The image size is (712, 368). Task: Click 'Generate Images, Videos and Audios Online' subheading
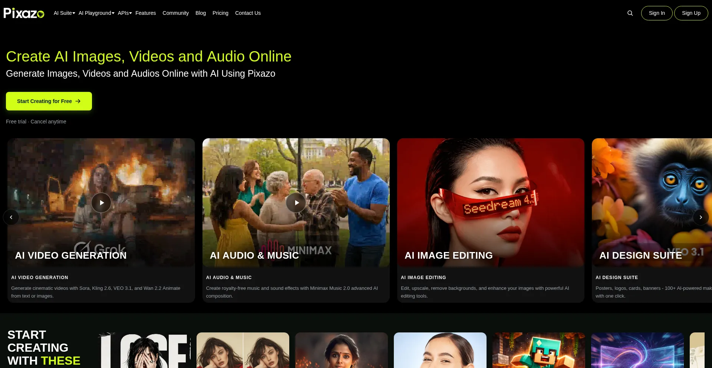point(141,73)
